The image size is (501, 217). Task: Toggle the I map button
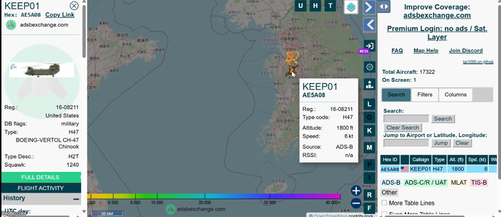click(x=370, y=178)
